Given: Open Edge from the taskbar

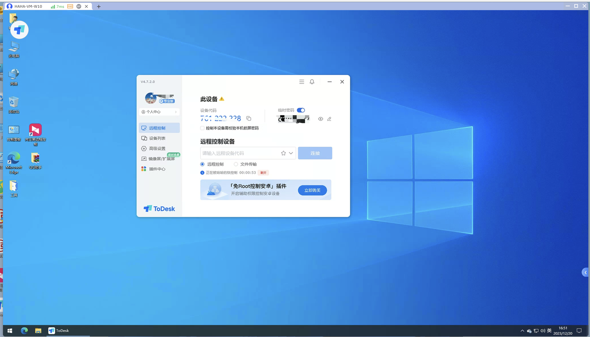Looking at the screenshot, I should point(24,331).
